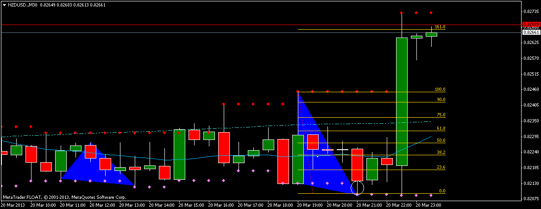Click the dropdown triangle beside NZDUSD.,M30 title
The height and width of the screenshot is (209, 541).
point(4,5)
